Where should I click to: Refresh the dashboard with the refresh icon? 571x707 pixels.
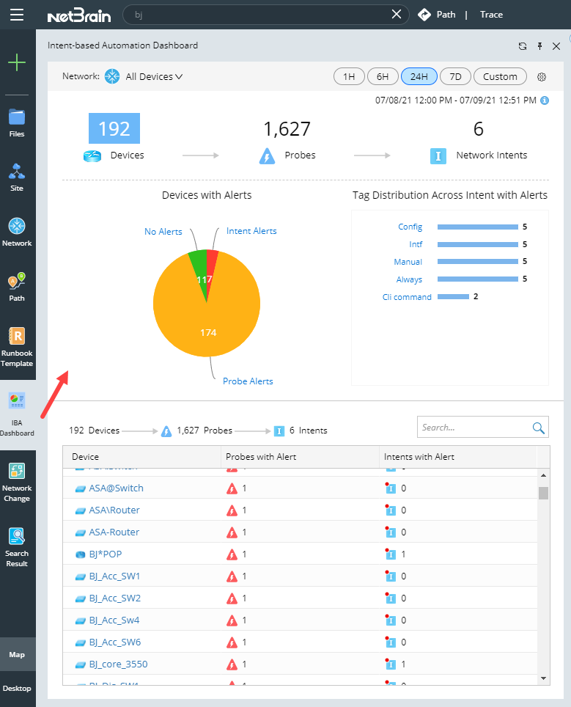click(x=523, y=46)
